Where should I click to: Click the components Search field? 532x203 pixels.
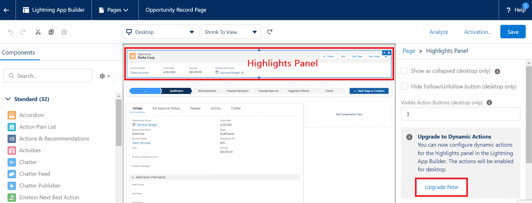point(48,76)
